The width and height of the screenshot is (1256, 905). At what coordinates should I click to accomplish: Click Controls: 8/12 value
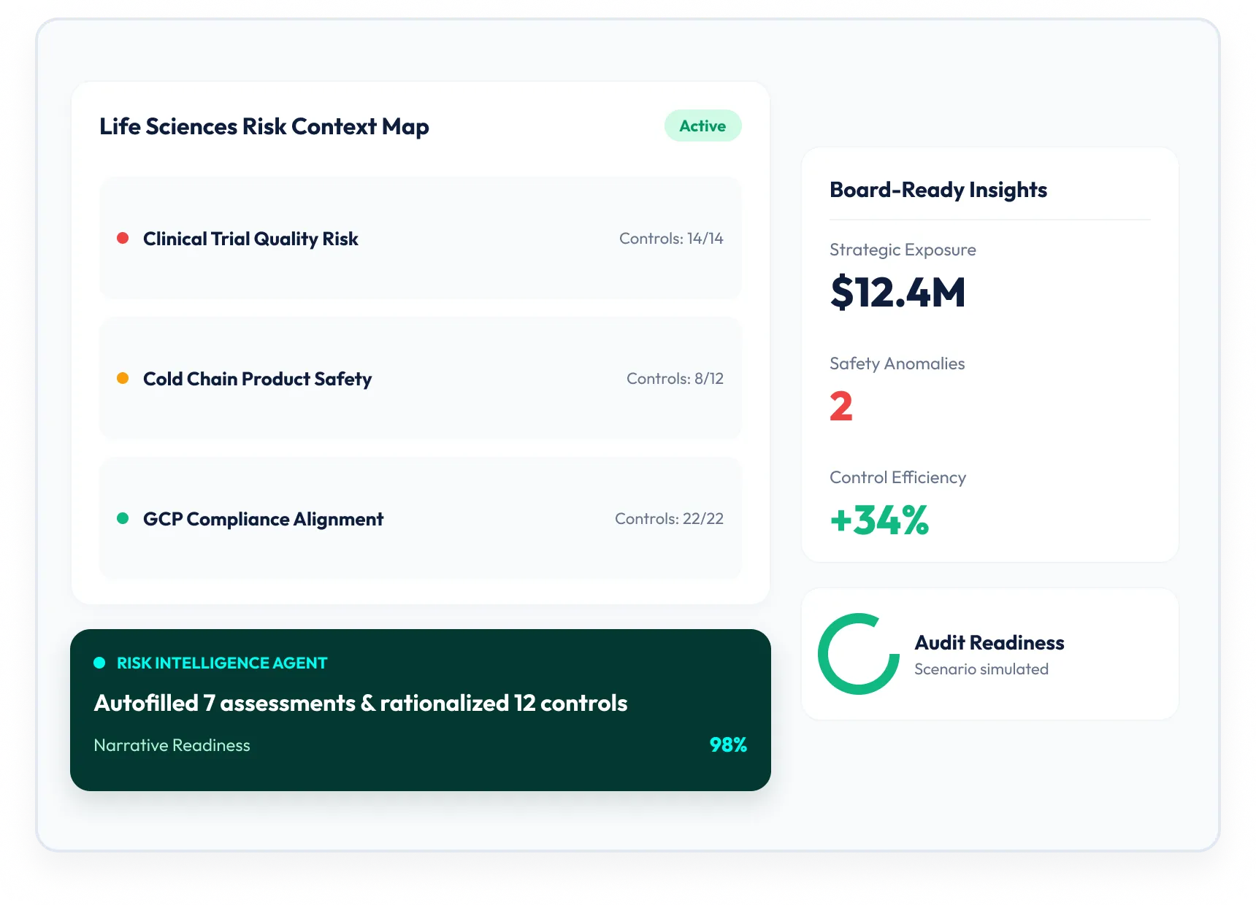tap(675, 379)
